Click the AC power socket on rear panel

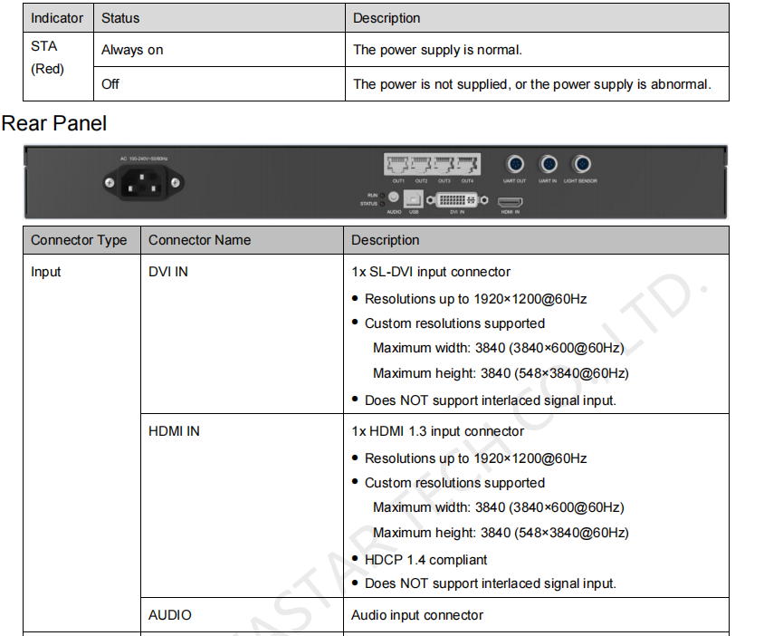click(x=141, y=184)
